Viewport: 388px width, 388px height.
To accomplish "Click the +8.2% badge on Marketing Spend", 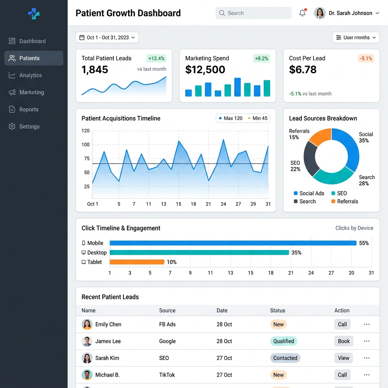I will coord(261,58).
